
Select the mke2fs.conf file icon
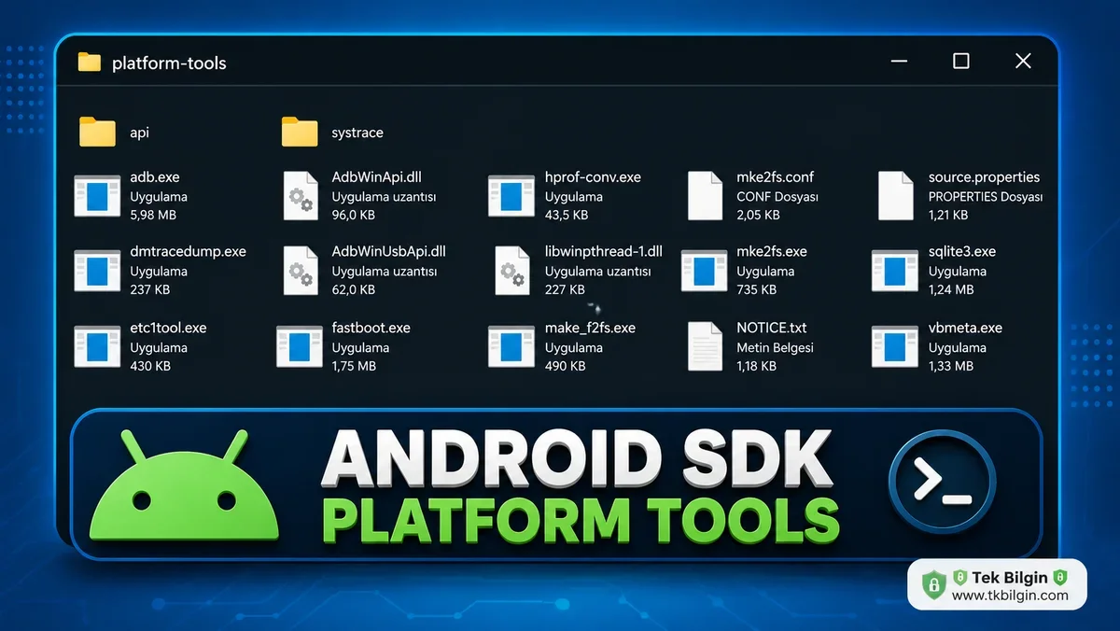pos(705,195)
